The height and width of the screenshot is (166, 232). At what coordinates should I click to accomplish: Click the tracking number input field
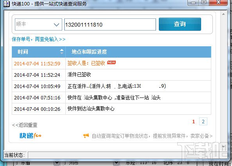click(110, 25)
